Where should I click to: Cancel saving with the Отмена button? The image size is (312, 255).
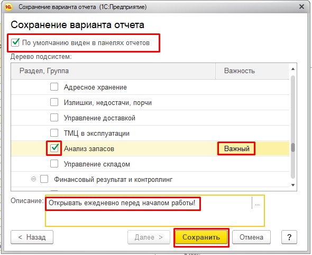pos(251,237)
